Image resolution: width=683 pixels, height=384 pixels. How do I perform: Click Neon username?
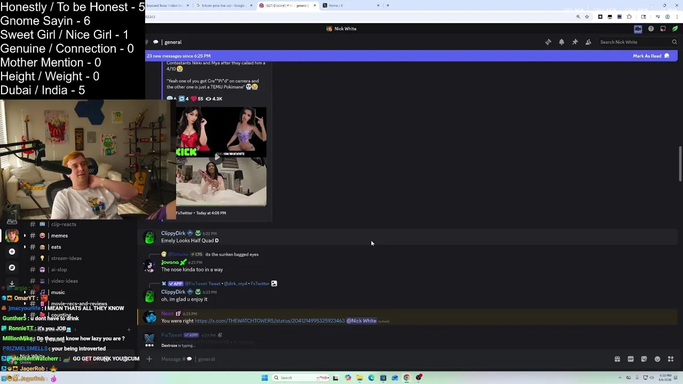click(168, 314)
